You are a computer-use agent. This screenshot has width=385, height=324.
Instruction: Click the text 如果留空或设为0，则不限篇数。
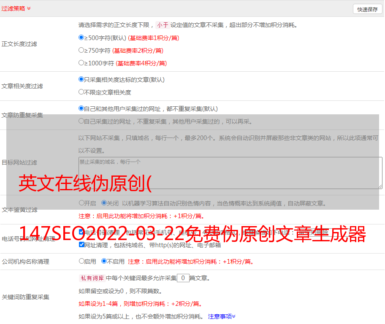click(120, 292)
